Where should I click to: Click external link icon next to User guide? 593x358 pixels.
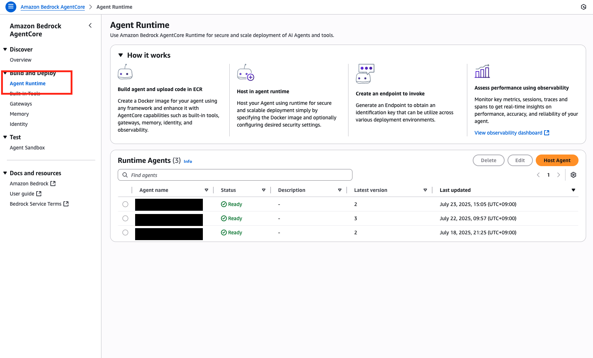coord(39,194)
